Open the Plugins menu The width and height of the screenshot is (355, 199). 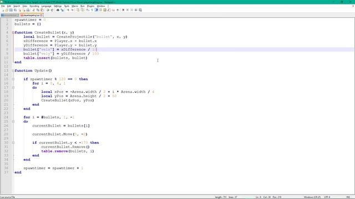pos(90,6)
